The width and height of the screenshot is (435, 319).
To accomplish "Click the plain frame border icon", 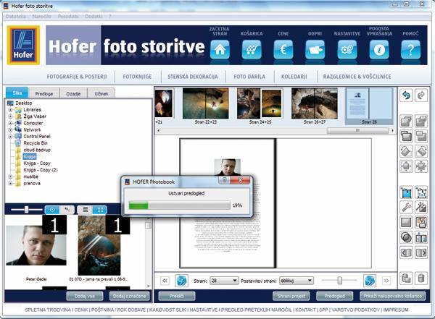I will [406, 222].
